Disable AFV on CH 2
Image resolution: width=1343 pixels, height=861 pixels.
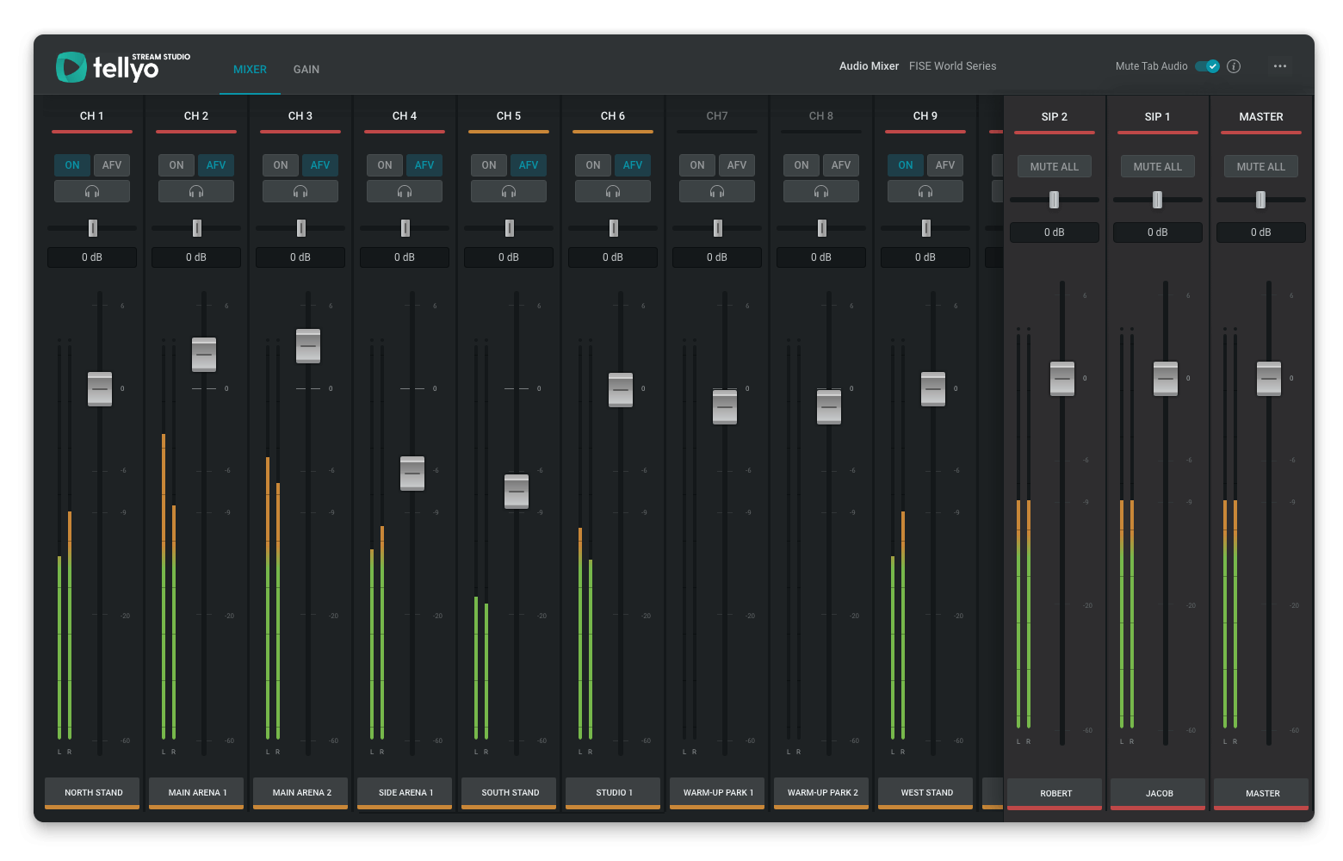(216, 165)
